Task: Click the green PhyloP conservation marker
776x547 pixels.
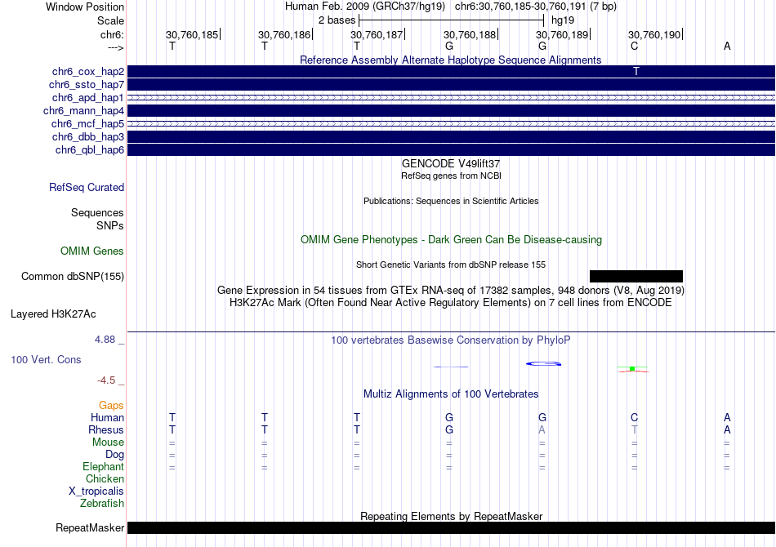Action: tap(632, 368)
